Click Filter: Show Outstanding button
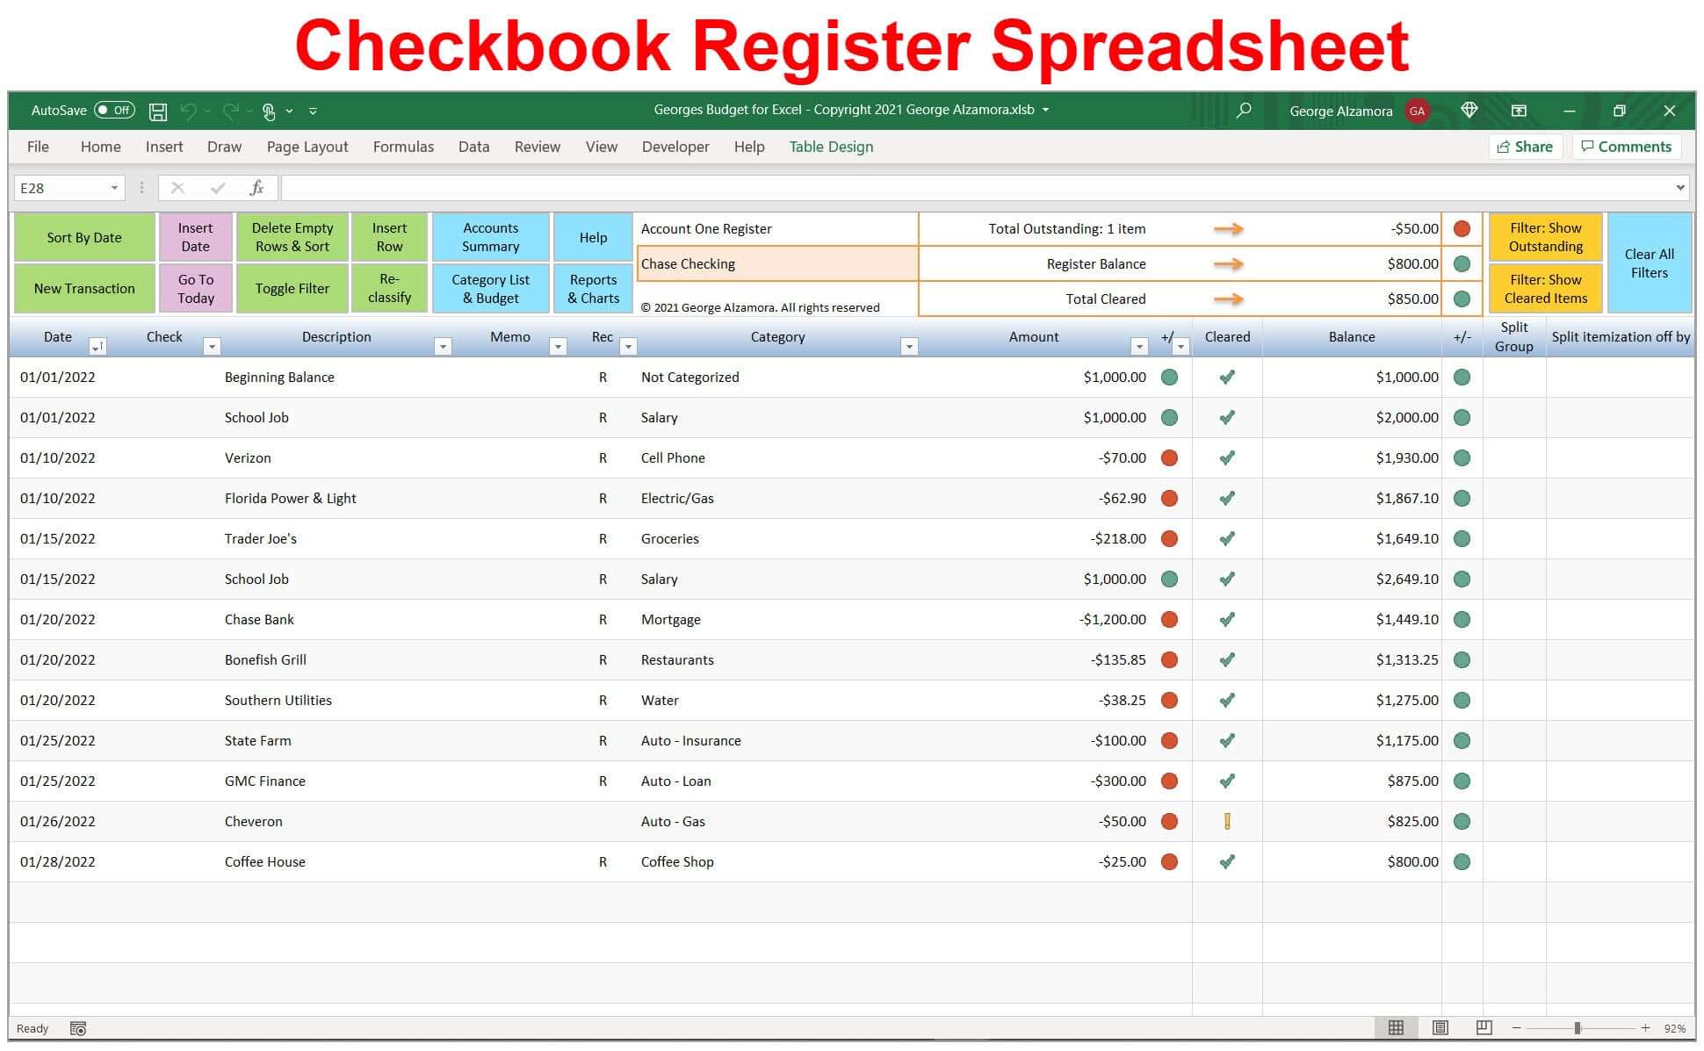 click(x=1545, y=237)
